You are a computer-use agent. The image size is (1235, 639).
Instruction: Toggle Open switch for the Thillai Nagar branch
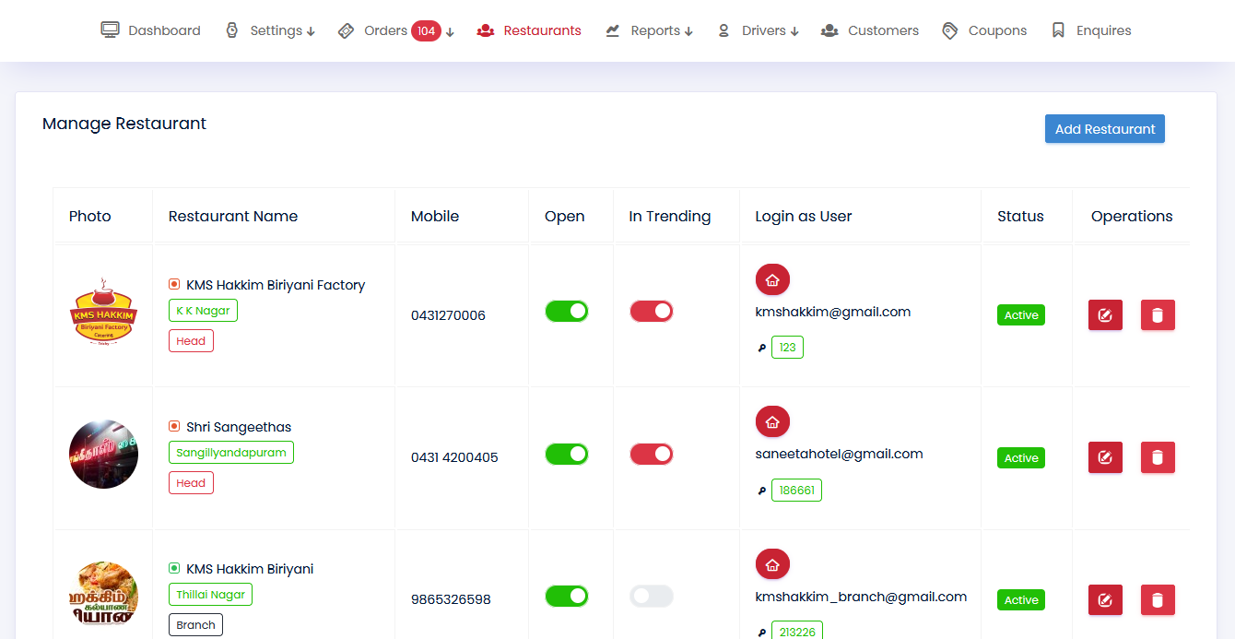(x=567, y=596)
